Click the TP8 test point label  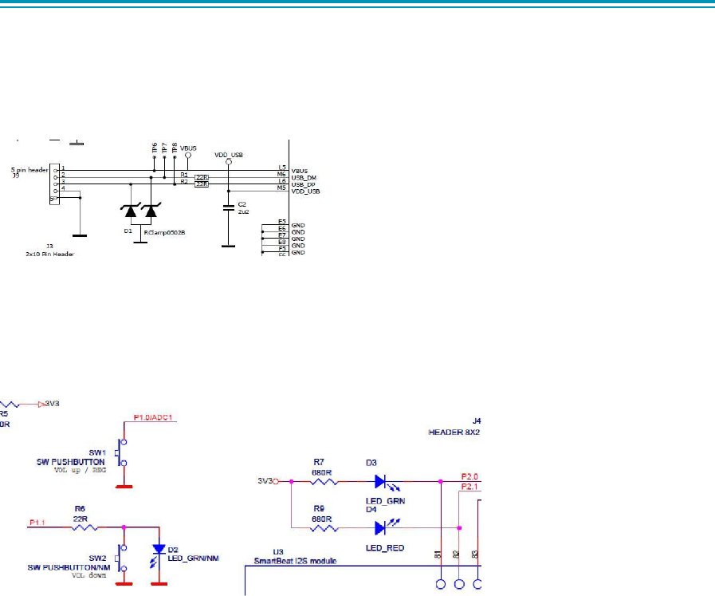pos(175,148)
